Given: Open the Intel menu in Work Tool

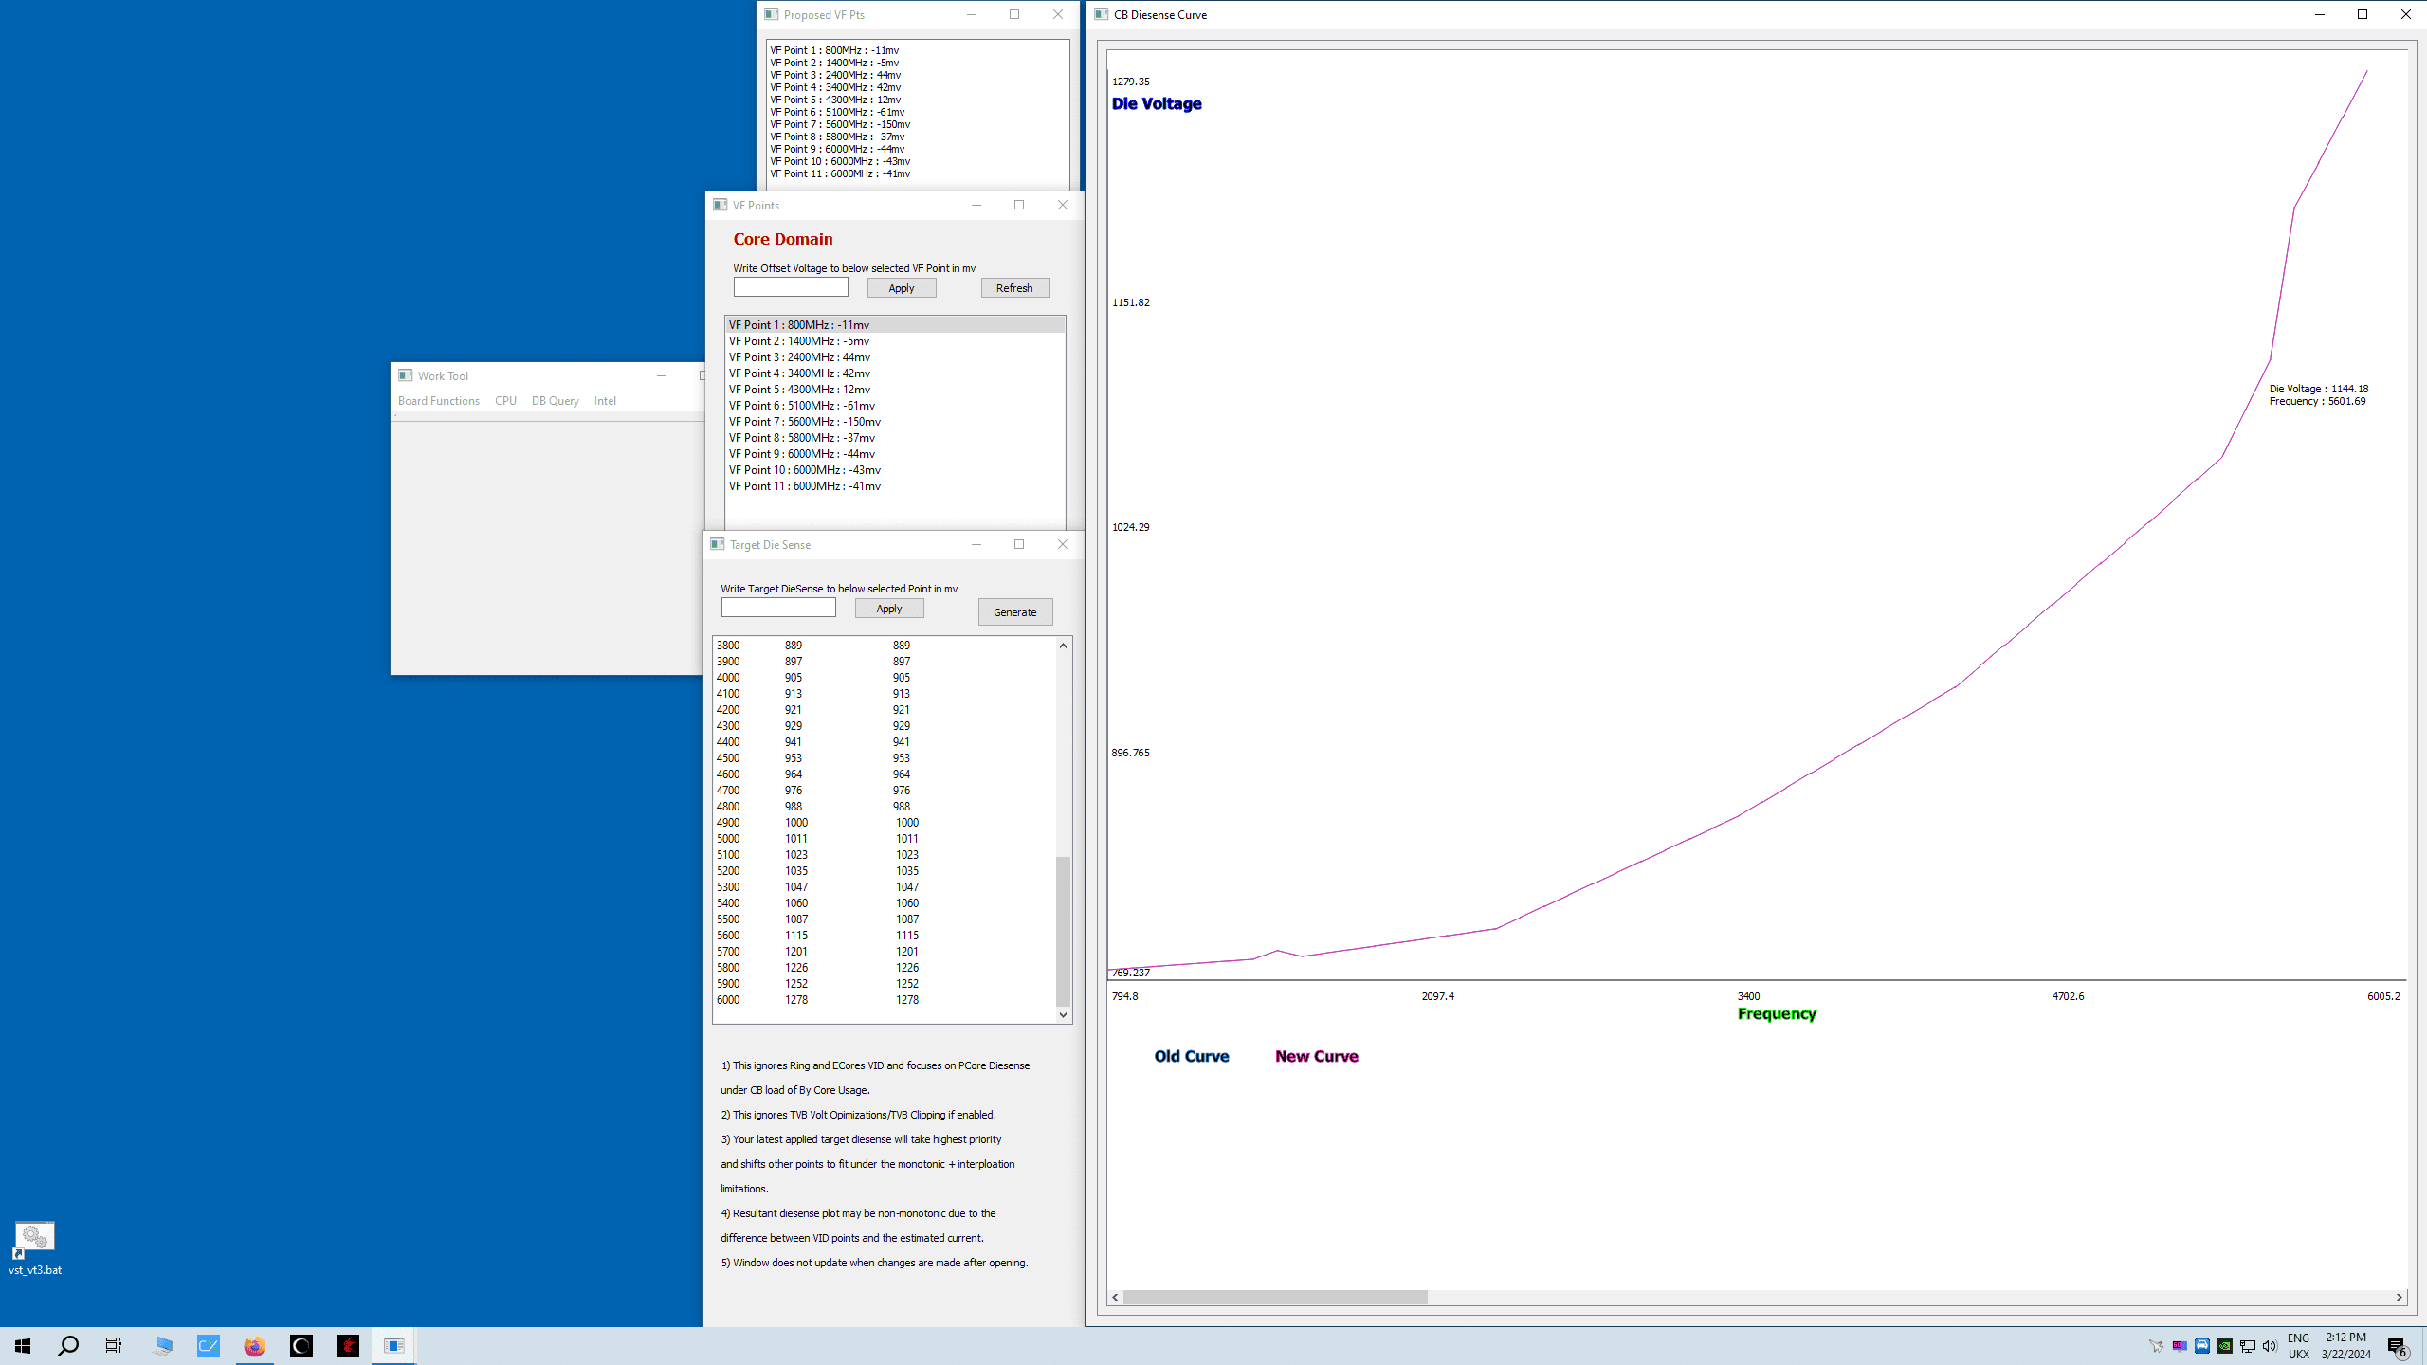Looking at the screenshot, I should coord(605,401).
